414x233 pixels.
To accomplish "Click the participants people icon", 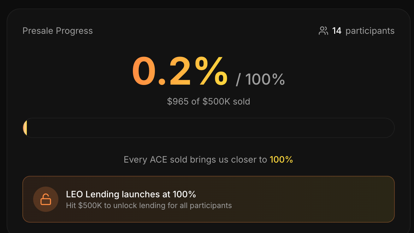I will (x=323, y=31).
